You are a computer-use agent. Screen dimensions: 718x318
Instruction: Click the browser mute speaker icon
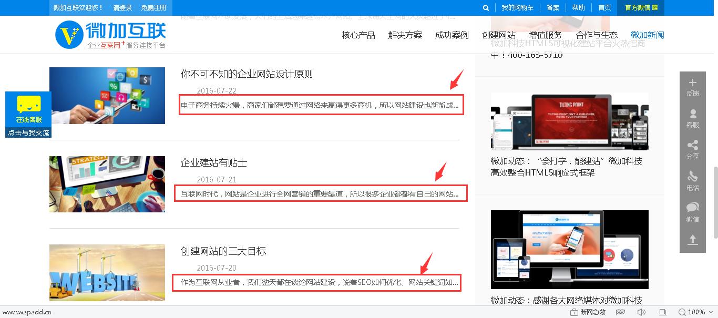[641, 312]
